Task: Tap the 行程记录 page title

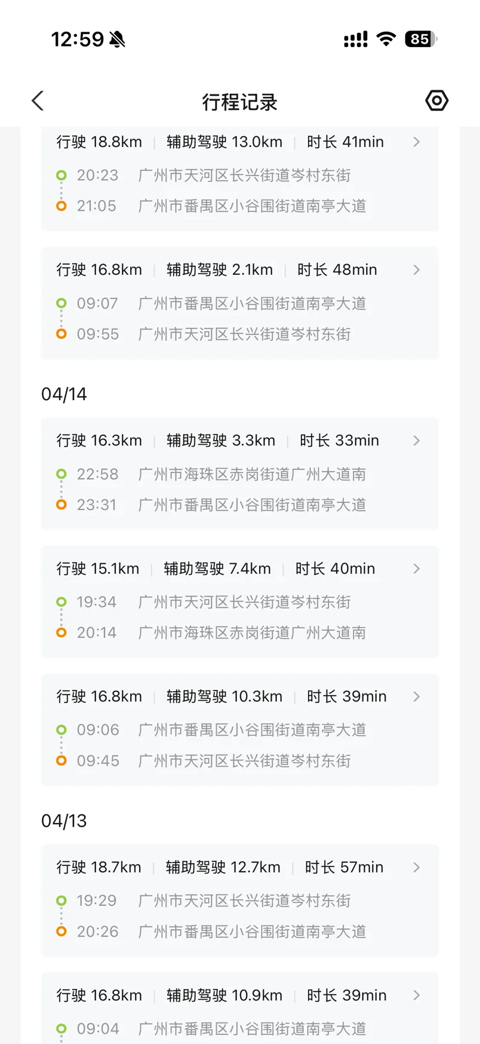Action: pos(239,102)
